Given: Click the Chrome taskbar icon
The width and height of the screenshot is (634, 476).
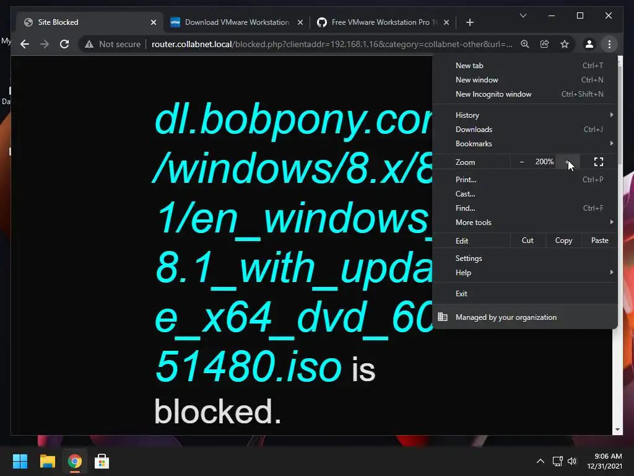Looking at the screenshot, I should (x=74, y=461).
